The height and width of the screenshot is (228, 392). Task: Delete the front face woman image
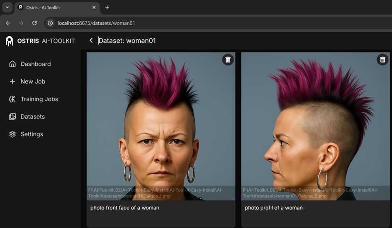click(x=228, y=60)
